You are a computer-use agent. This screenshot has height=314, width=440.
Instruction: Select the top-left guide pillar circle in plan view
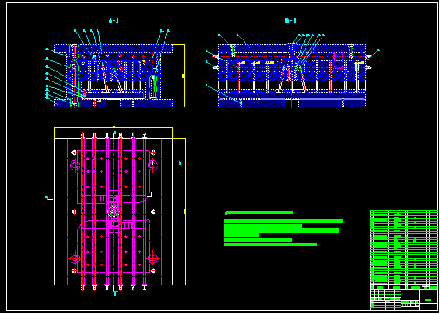[76, 165]
